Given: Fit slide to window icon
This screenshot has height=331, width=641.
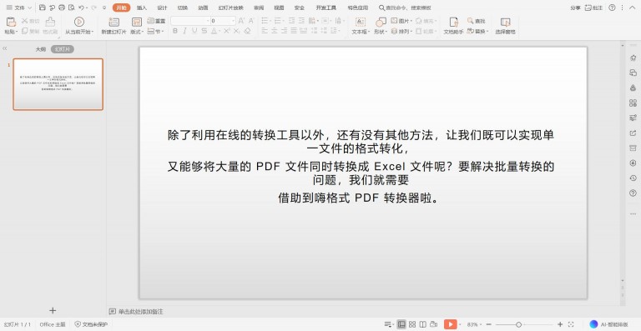Looking at the screenshot, I should point(572,324).
